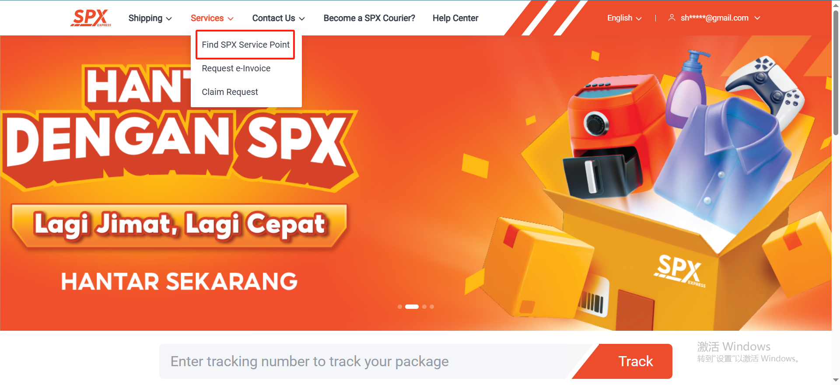
Task: Choose Request e-Invoice from the menu
Action: pos(236,68)
